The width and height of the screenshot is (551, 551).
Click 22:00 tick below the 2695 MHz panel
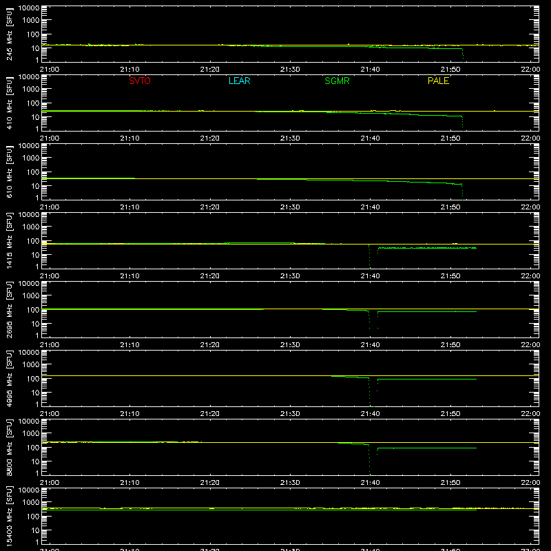coord(530,345)
